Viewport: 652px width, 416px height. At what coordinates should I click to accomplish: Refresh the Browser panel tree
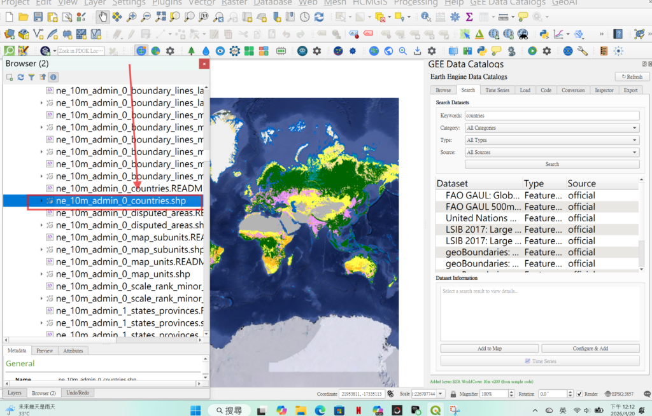[20, 77]
